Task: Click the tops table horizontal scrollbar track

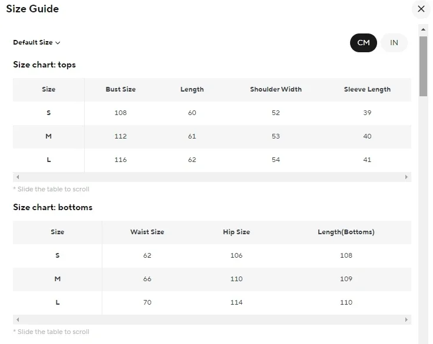Action: pyautogui.click(x=212, y=177)
